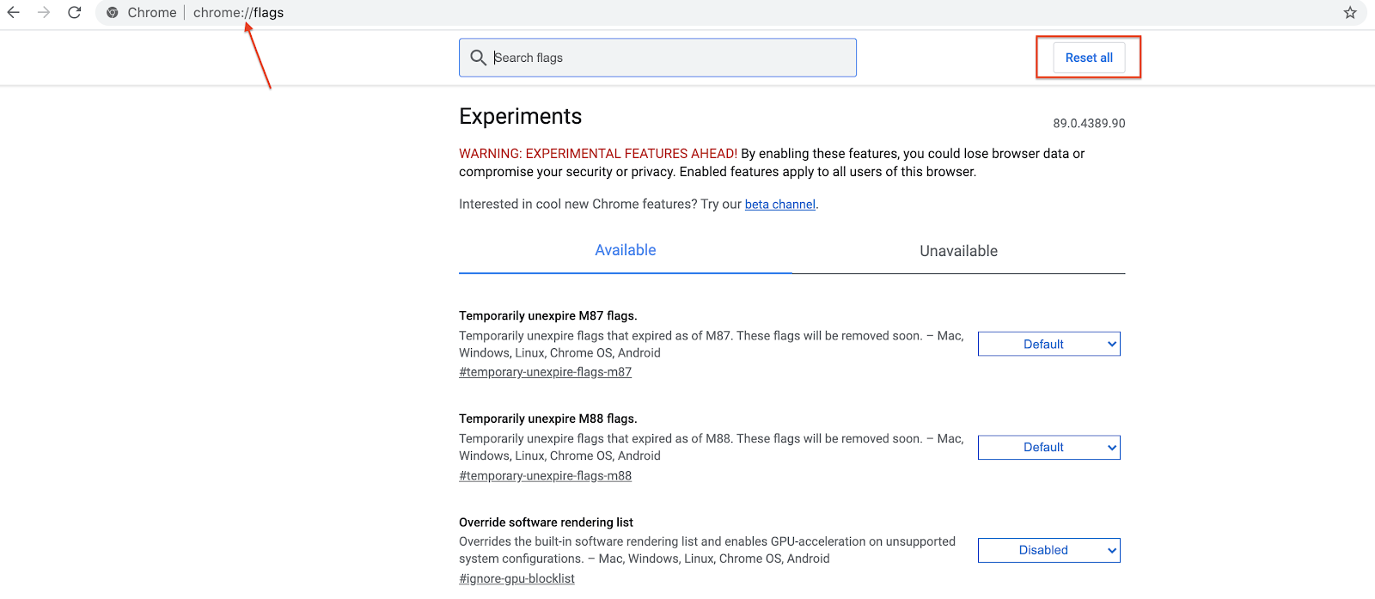Follow the #temporary-unexpire-flags-m88 anchor link
The width and height of the screenshot is (1375, 599).
[545, 476]
